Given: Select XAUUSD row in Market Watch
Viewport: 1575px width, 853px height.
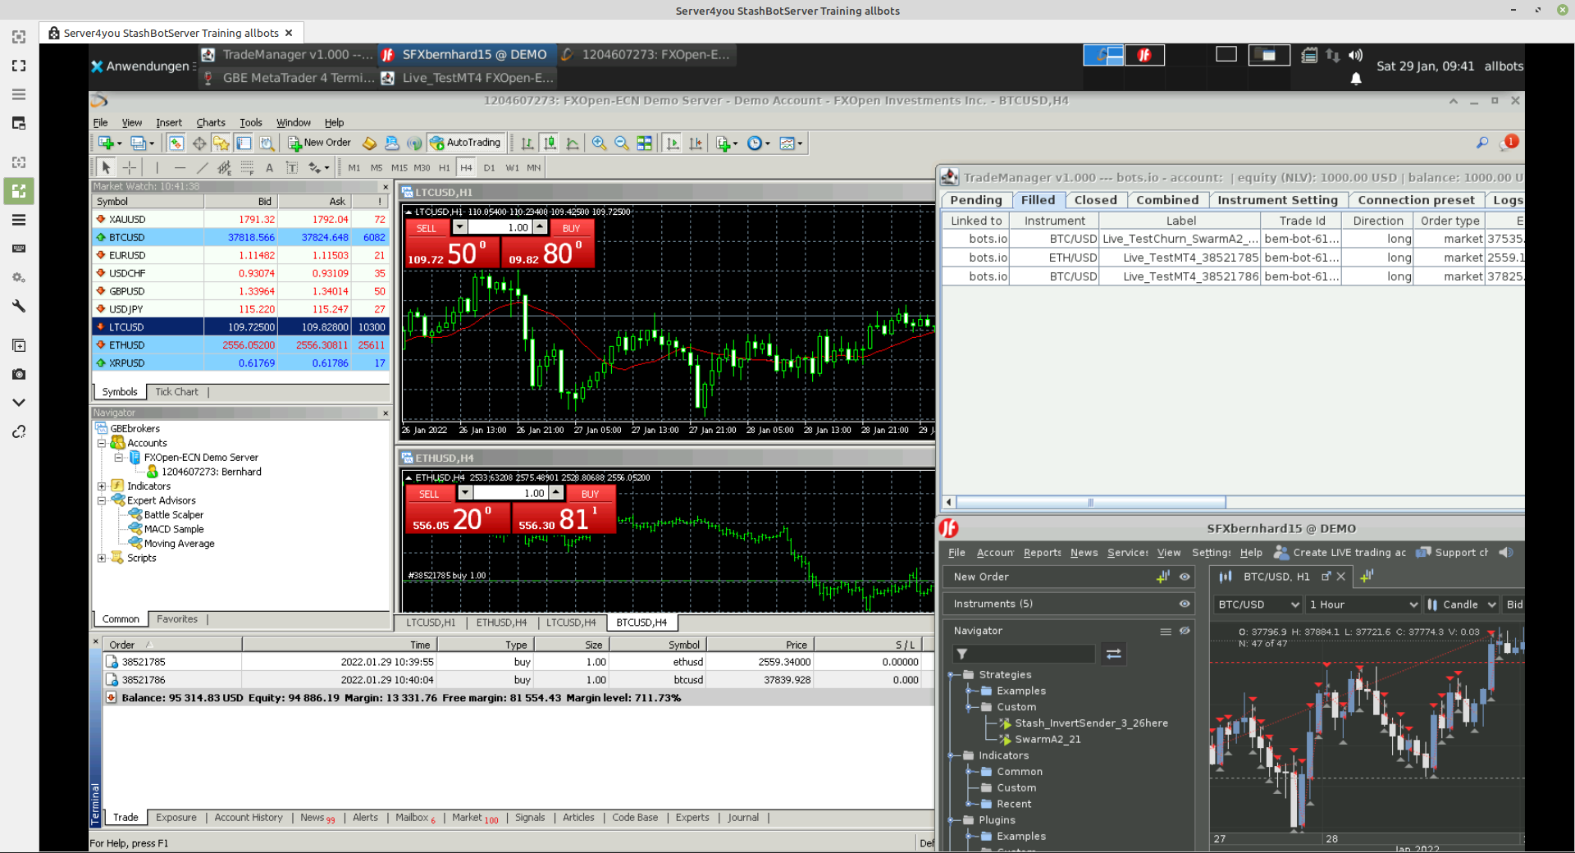Looking at the screenshot, I should (240, 219).
